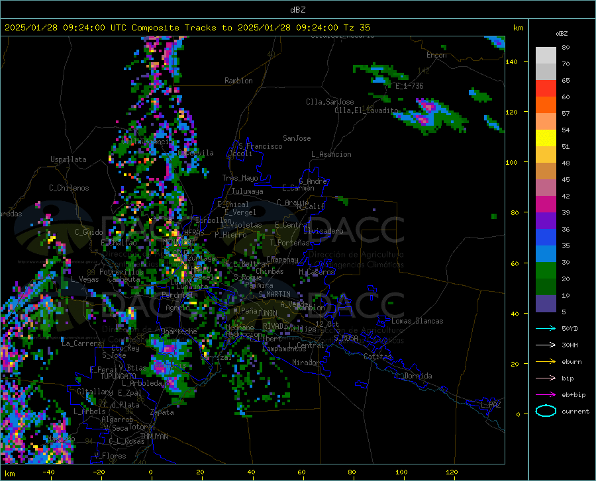Screen dimensions: 596x481
Task: Click the Mirador map label
Action: [x=305, y=363]
